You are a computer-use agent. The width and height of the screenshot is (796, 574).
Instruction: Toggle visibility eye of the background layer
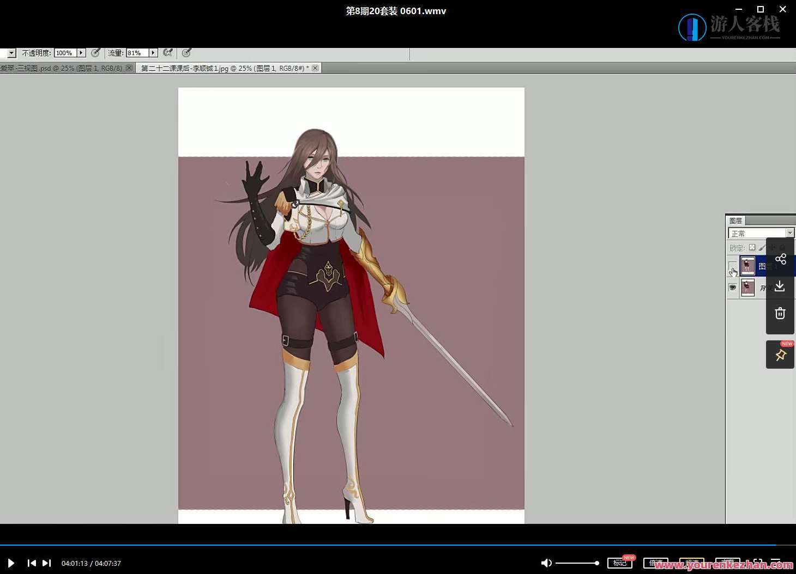pos(732,287)
